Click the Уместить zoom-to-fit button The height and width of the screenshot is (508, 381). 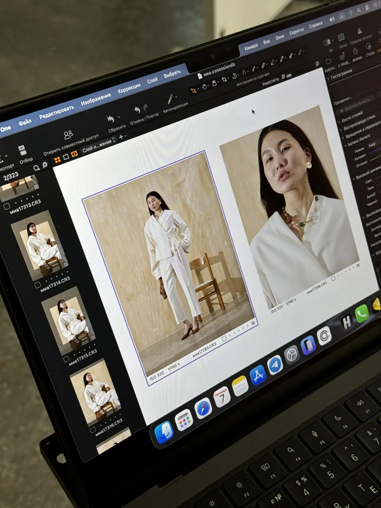tap(270, 82)
